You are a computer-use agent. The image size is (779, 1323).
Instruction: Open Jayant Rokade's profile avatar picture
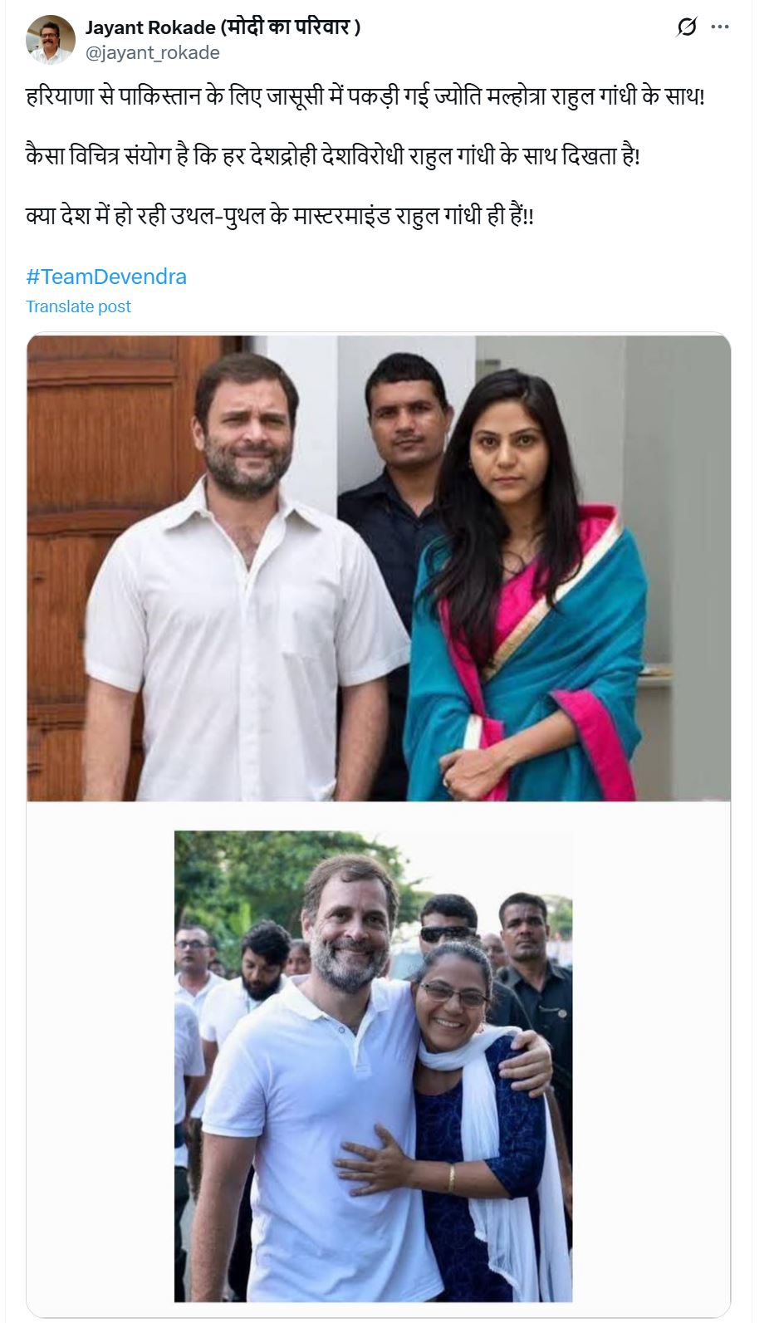point(51,39)
